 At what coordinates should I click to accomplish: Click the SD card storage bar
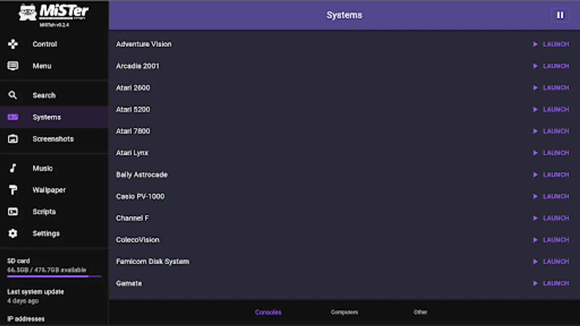pos(53,275)
